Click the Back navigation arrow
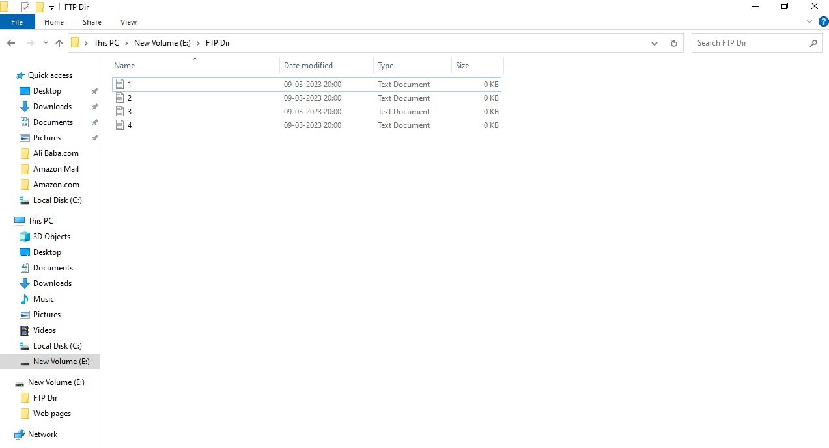The width and height of the screenshot is (829, 448). pyautogui.click(x=11, y=43)
